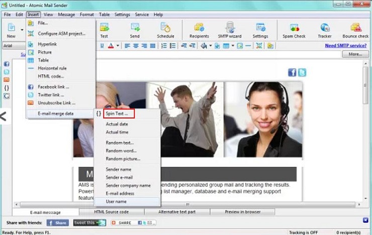Click the Test toolbar icon
Image resolution: width=372 pixels, height=235 pixels.
pyautogui.click(x=104, y=30)
